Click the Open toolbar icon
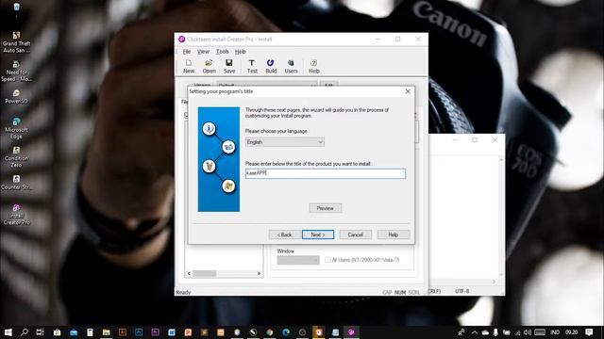The image size is (604, 339). pos(210,66)
